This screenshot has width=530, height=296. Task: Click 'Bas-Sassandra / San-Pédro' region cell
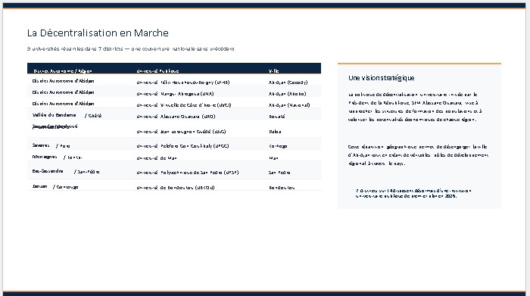(x=66, y=171)
